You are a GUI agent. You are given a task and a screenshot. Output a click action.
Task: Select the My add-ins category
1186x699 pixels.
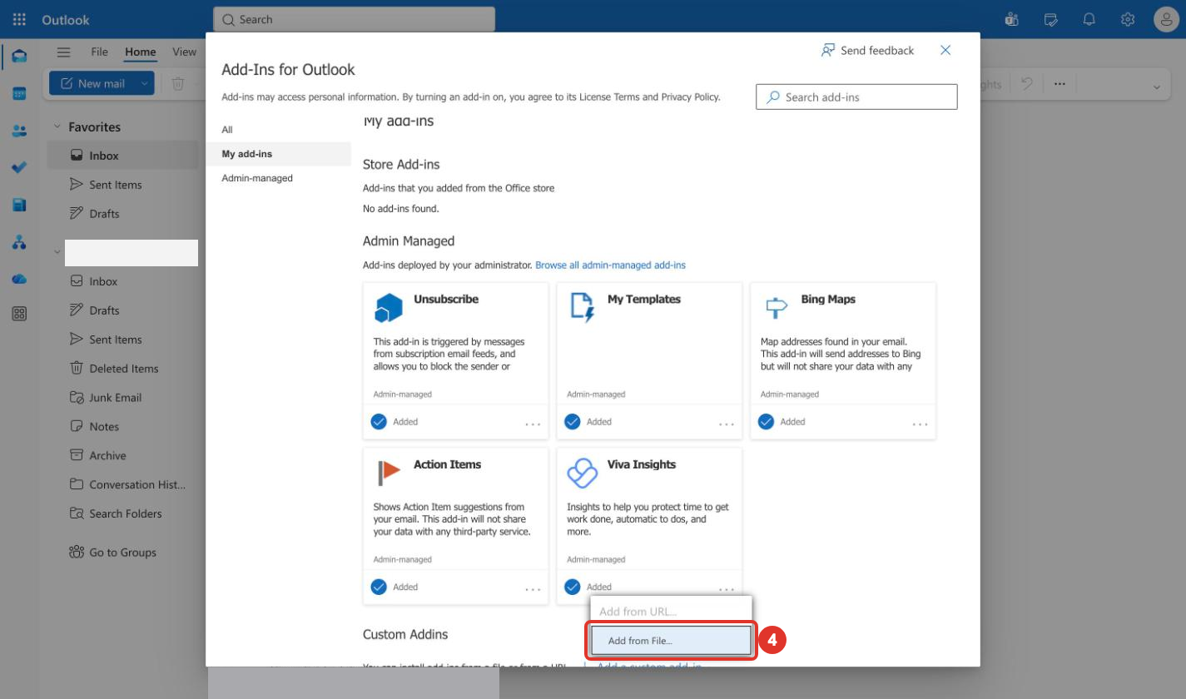[x=278, y=154]
